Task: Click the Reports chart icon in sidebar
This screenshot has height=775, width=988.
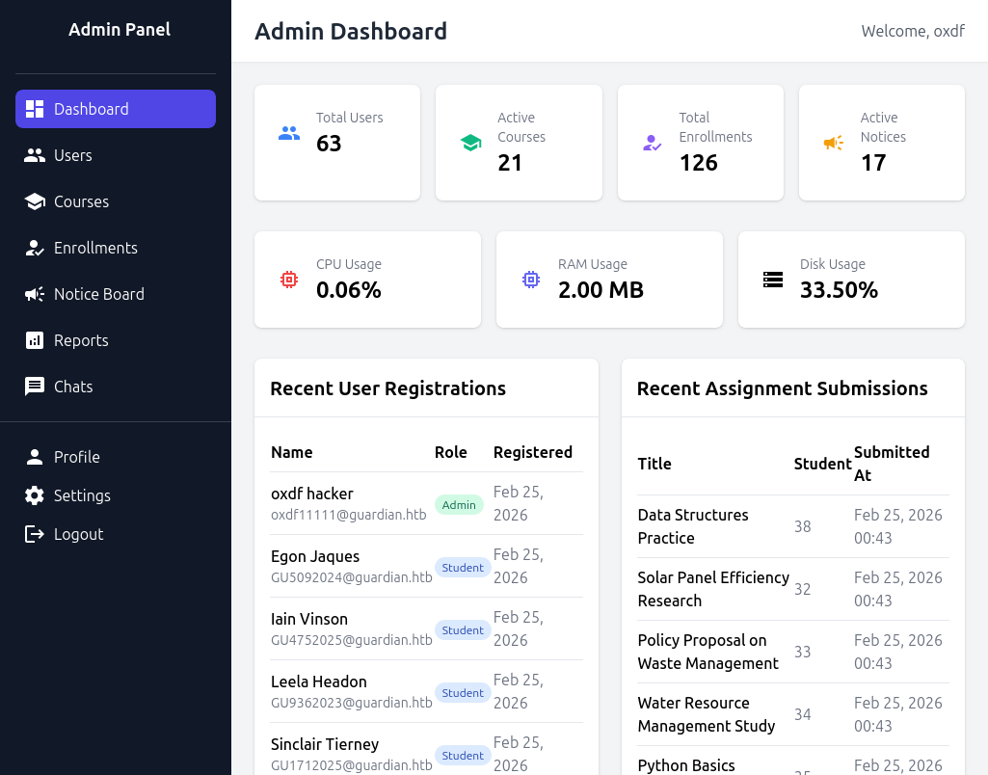Action: click(x=35, y=340)
